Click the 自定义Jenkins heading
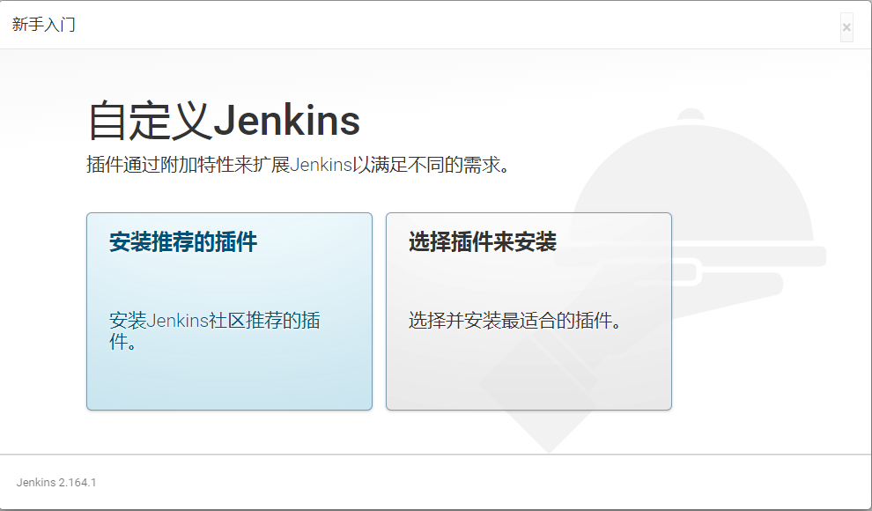872x511 pixels. [x=224, y=120]
